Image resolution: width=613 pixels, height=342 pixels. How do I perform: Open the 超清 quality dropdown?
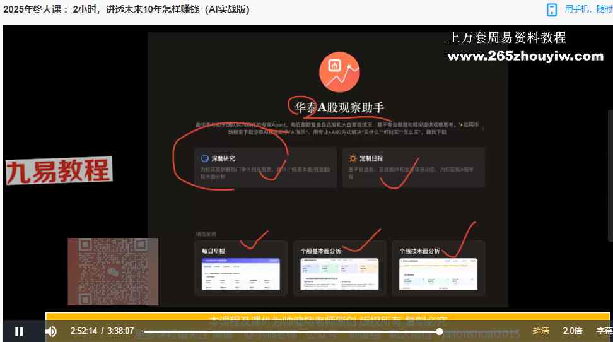(540, 331)
